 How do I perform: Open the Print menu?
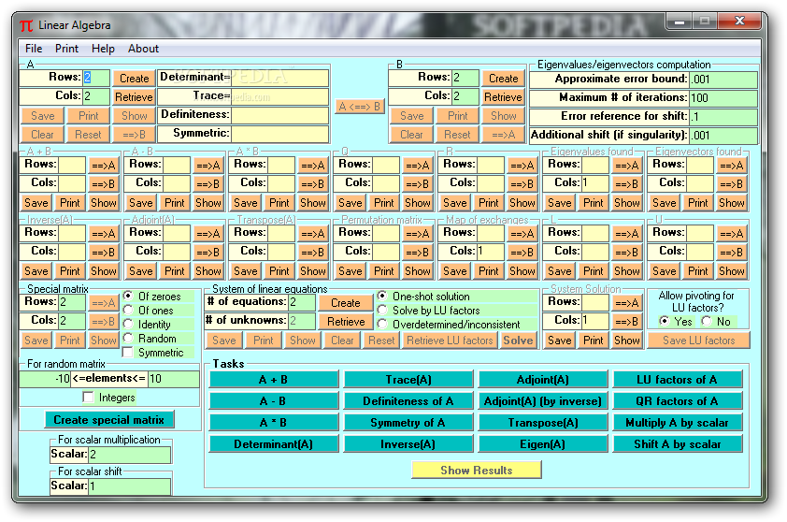(x=66, y=49)
